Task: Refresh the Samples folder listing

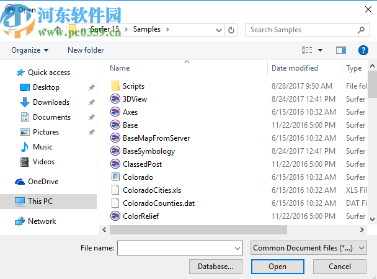Action: (x=231, y=30)
